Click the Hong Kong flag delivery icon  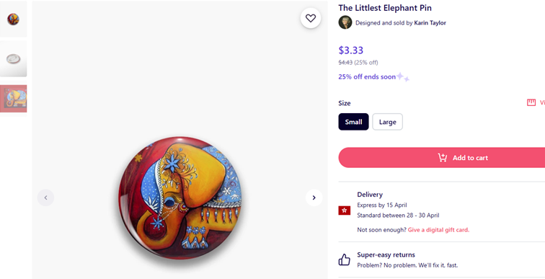point(345,211)
